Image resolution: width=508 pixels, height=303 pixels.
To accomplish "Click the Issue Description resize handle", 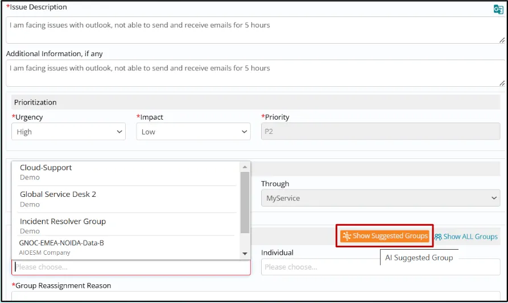I will (x=502, y=40).
